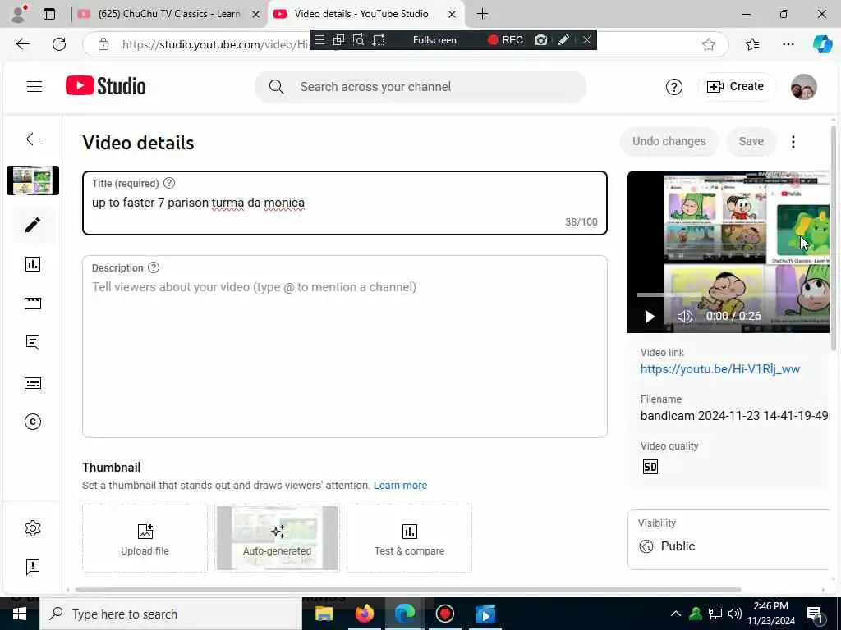Click the SD video quality badge

tap(650, 467)
